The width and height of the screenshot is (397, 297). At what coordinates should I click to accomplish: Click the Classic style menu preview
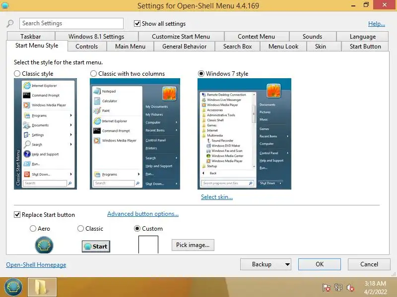[x=45, y=134]
